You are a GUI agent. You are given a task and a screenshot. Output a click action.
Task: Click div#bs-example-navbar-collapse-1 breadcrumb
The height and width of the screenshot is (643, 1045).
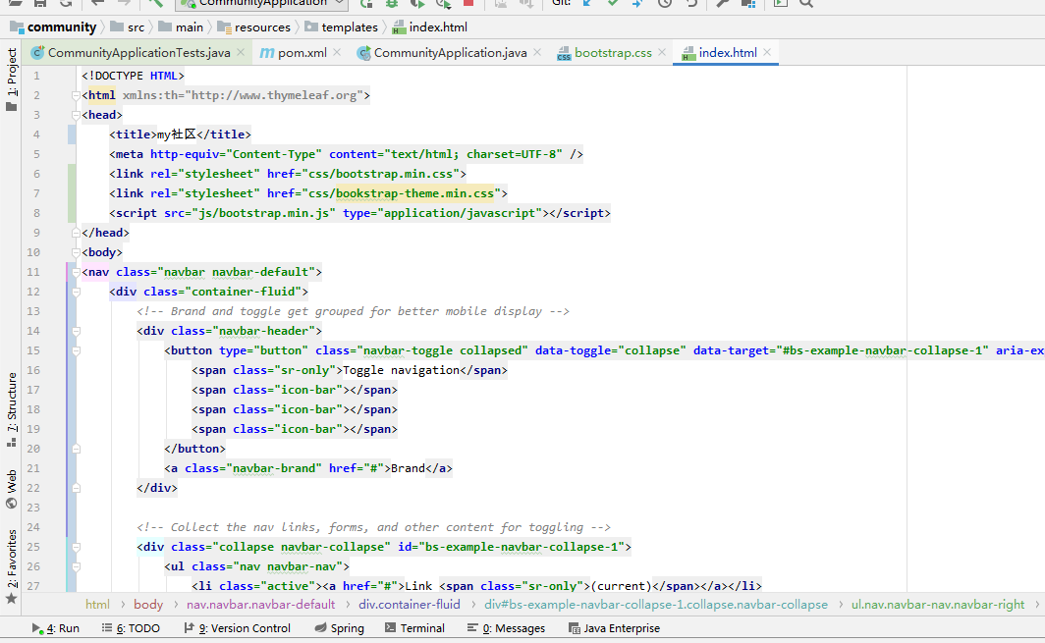click(x=656, y=605)
